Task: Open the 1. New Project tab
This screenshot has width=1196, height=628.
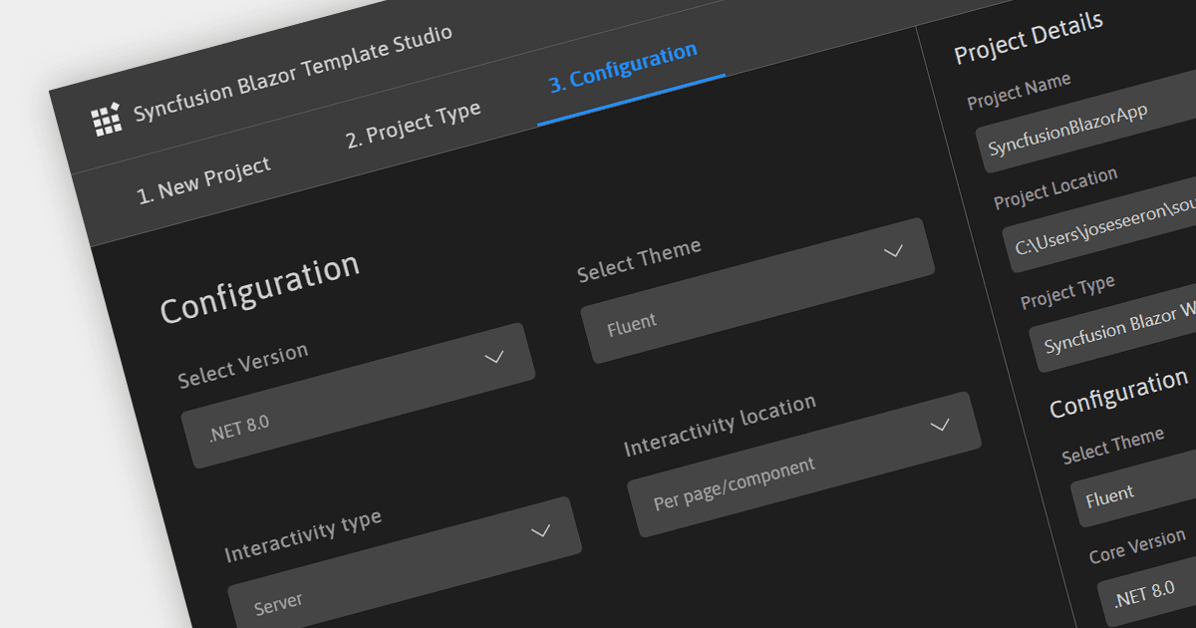Action: (x=204, y=179)
